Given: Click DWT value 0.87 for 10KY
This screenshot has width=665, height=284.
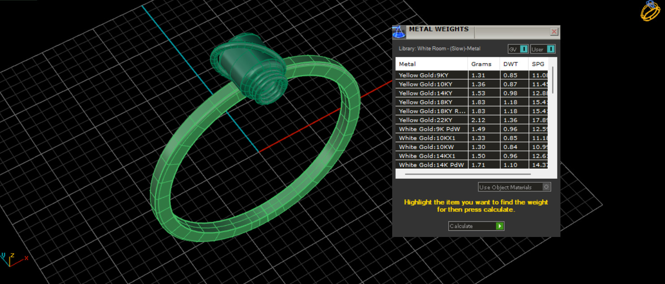Looking at the screenshot, I should 510,84.
